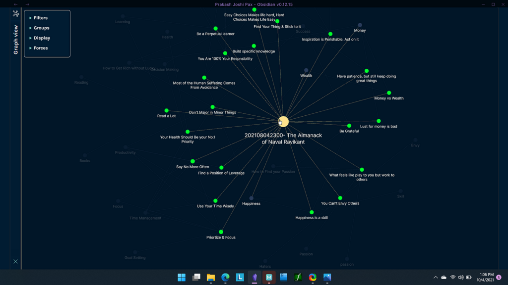Select the 'Inspiration is Perishable. Act on it' node

pyautogui.click(x=330, y=34)
